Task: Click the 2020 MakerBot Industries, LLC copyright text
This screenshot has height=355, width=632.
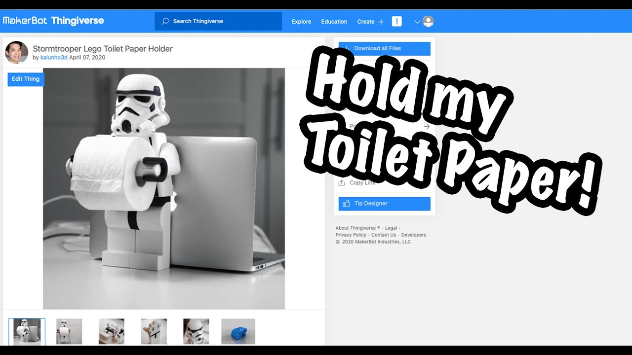Action: [373, 242]
